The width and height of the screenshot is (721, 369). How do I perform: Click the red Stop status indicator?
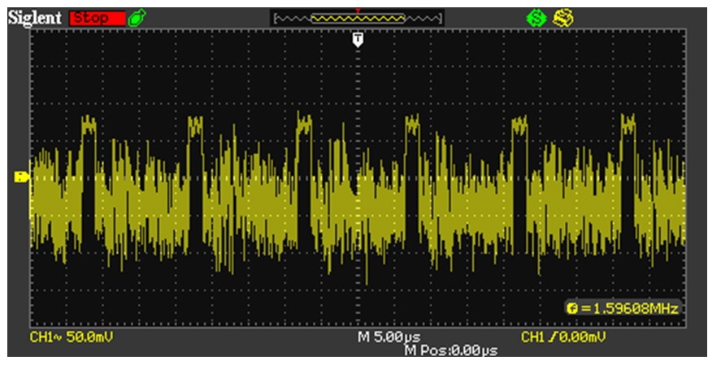(x=97, y=18)
